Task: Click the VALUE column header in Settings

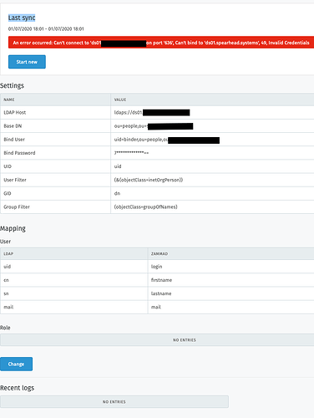Action: pyautogui.click(x=120, y=99)
